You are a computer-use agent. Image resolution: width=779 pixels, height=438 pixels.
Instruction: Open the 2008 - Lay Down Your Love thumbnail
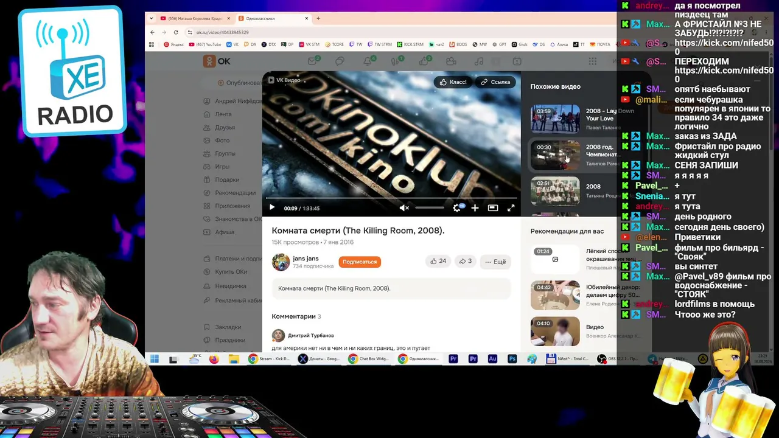[x=555, y=119]
